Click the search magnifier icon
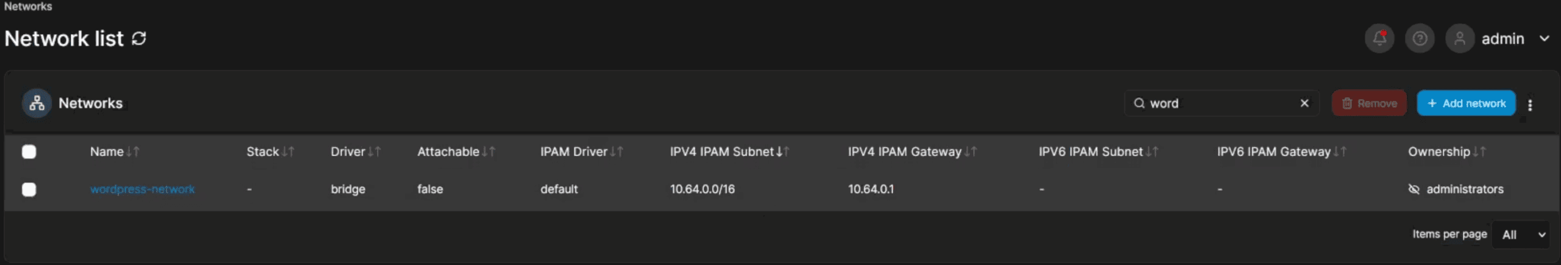Screen dimensions: 1561x265 pos(1138,103)
